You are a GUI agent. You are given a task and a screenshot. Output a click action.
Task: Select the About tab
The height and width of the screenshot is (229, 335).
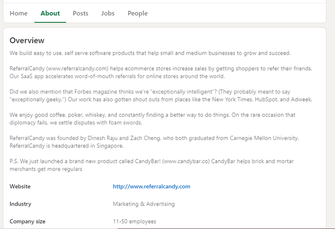tap(50, 13)
